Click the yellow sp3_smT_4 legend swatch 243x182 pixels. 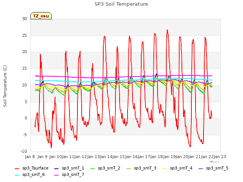[164, 168]
